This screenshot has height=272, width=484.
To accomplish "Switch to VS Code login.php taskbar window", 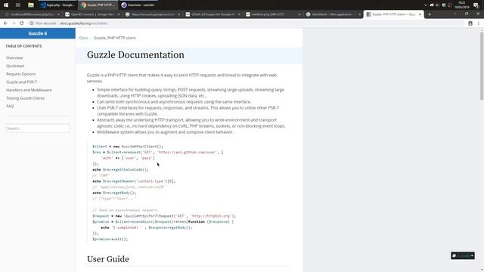I will pyautogui.click(x=57, y=5).
